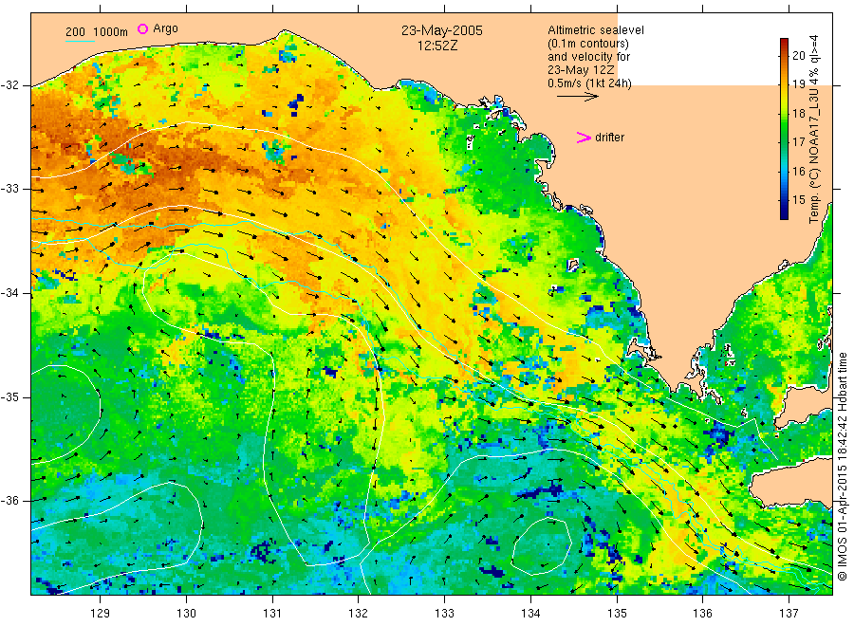
Task: Click the 'and velocity for' legend line
Action: [588, 57]
